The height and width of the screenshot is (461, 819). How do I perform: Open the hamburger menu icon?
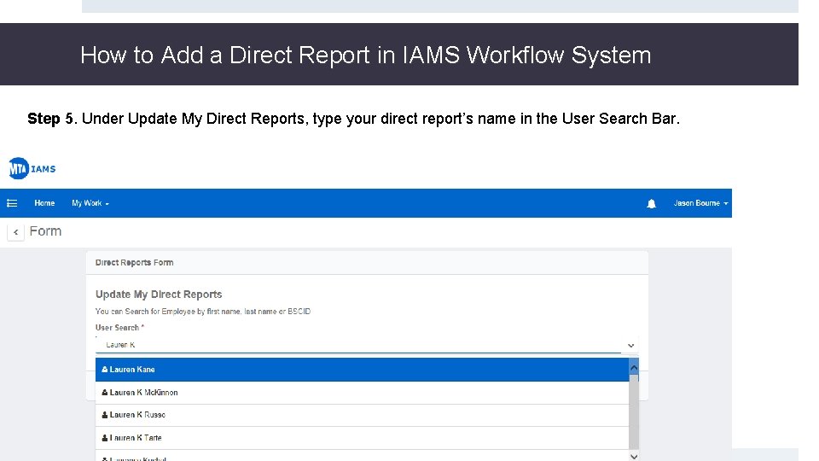(12, 203)
